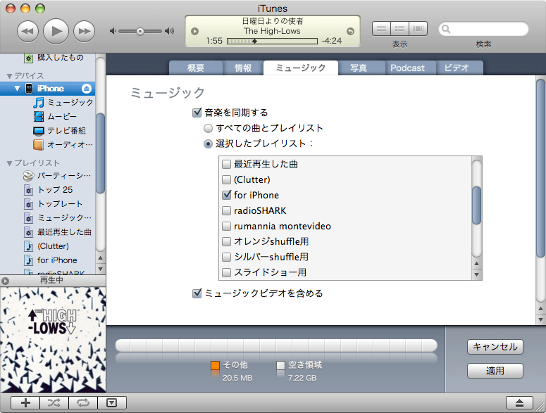Collapse the プレイリスト section
Screen dimensions: 546x413
[x=9, y=163]
